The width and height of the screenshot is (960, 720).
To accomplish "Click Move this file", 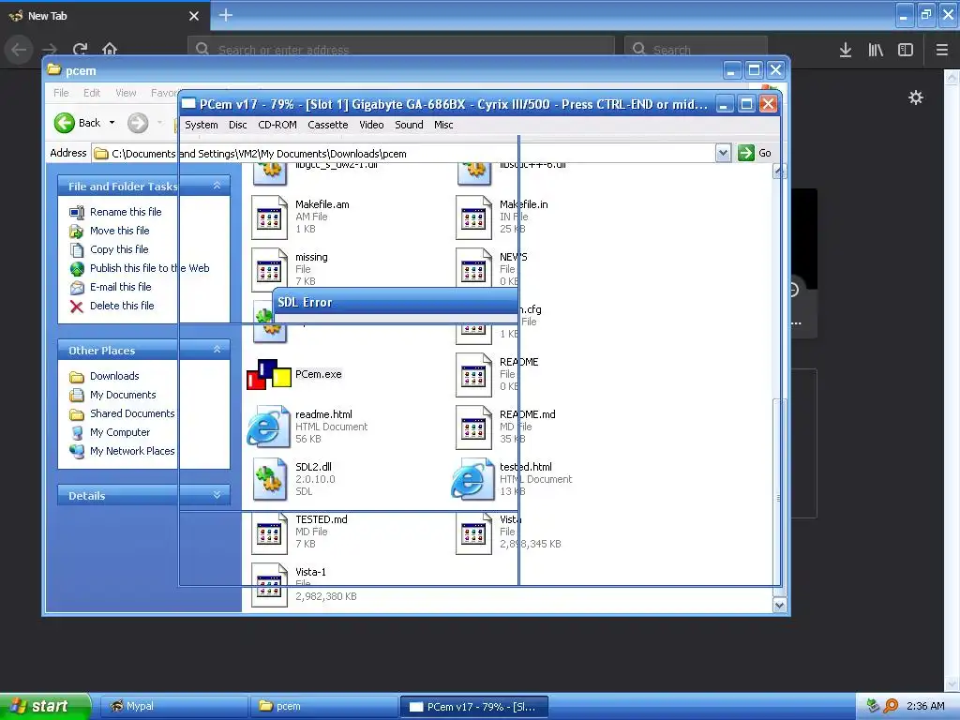I will click(119, 231).
